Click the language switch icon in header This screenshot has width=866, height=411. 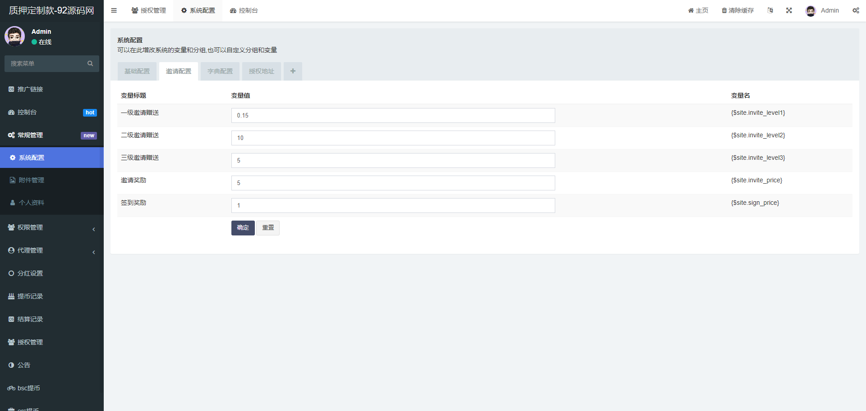pos(770,10)
